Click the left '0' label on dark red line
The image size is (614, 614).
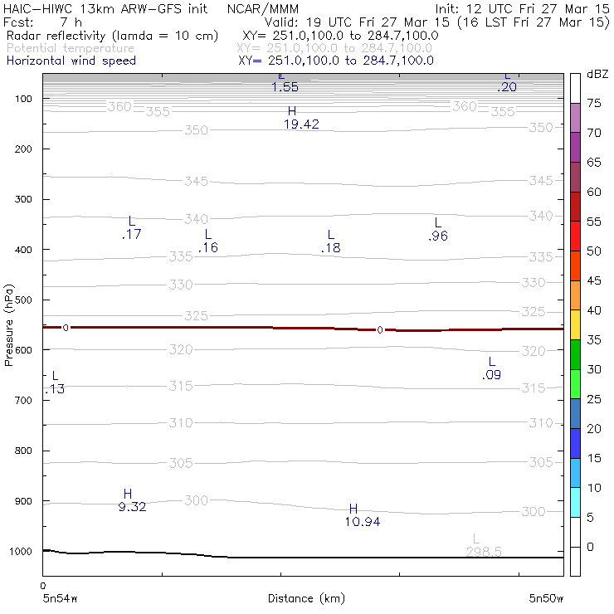click(66, 328)
